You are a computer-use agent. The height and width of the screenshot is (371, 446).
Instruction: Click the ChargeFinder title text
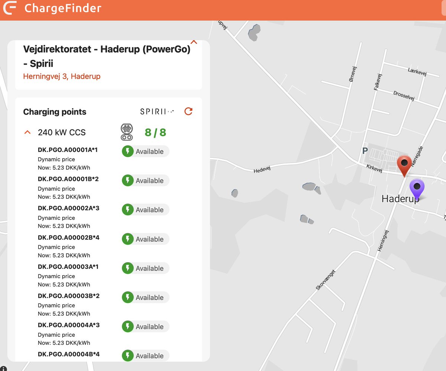63,8
